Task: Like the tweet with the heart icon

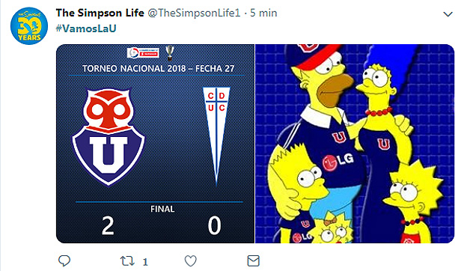Action: [x=190, y=261]
